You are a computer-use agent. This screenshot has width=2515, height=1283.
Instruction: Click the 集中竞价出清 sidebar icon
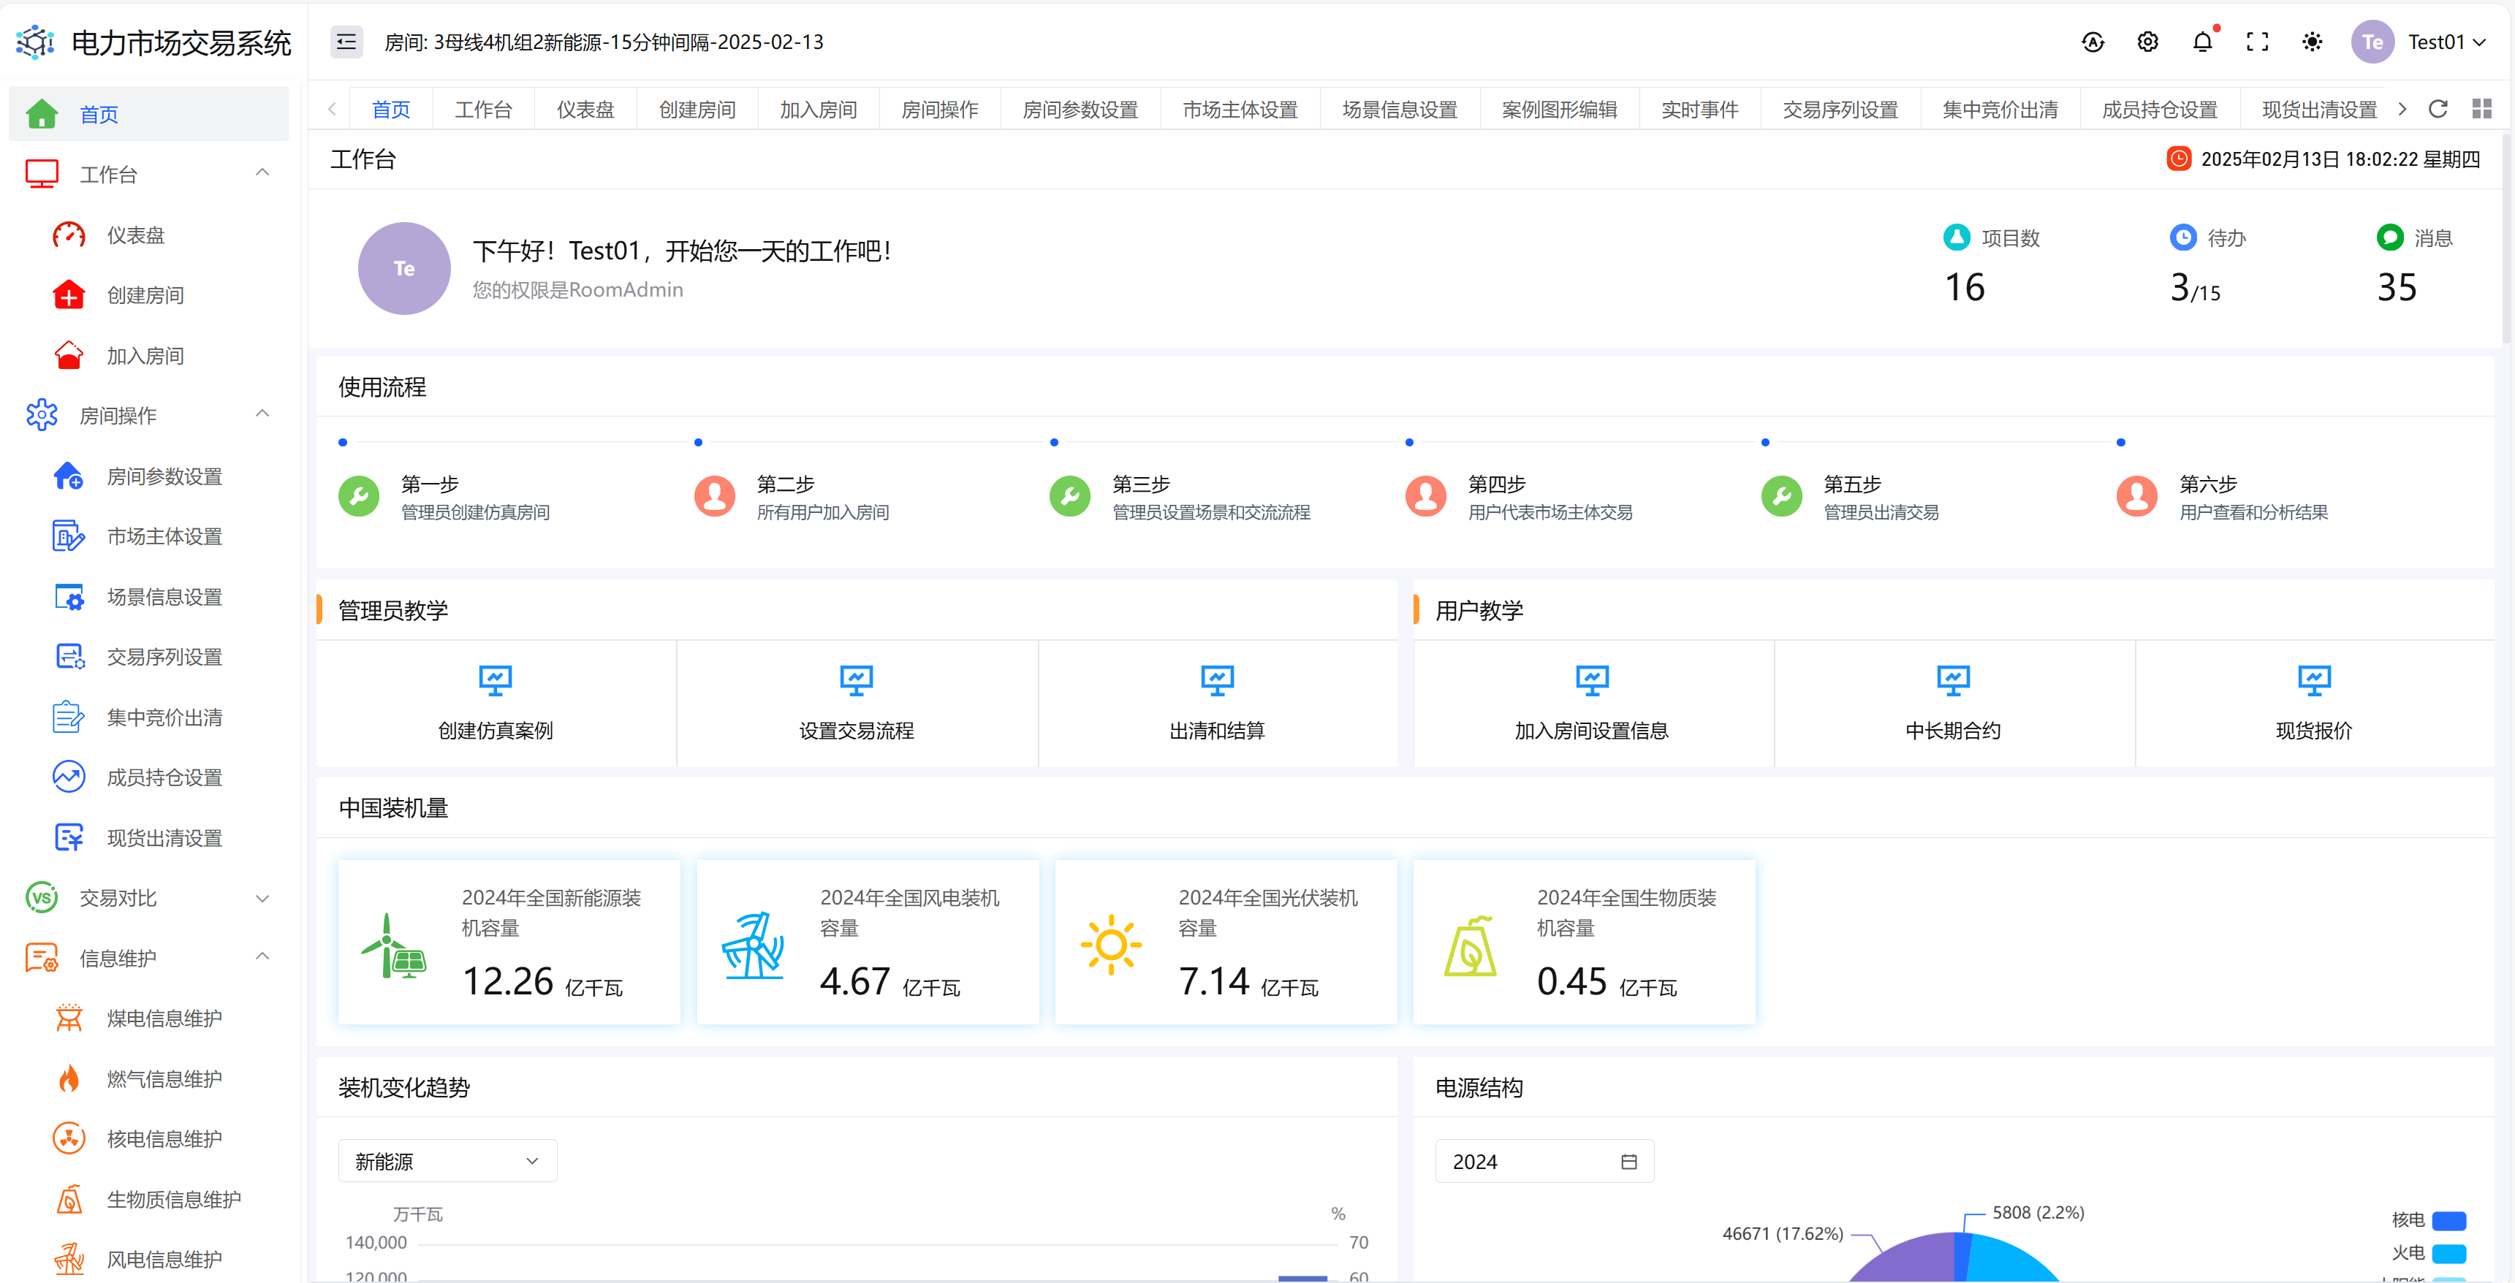pyautogui.click(x=69, y=717)
